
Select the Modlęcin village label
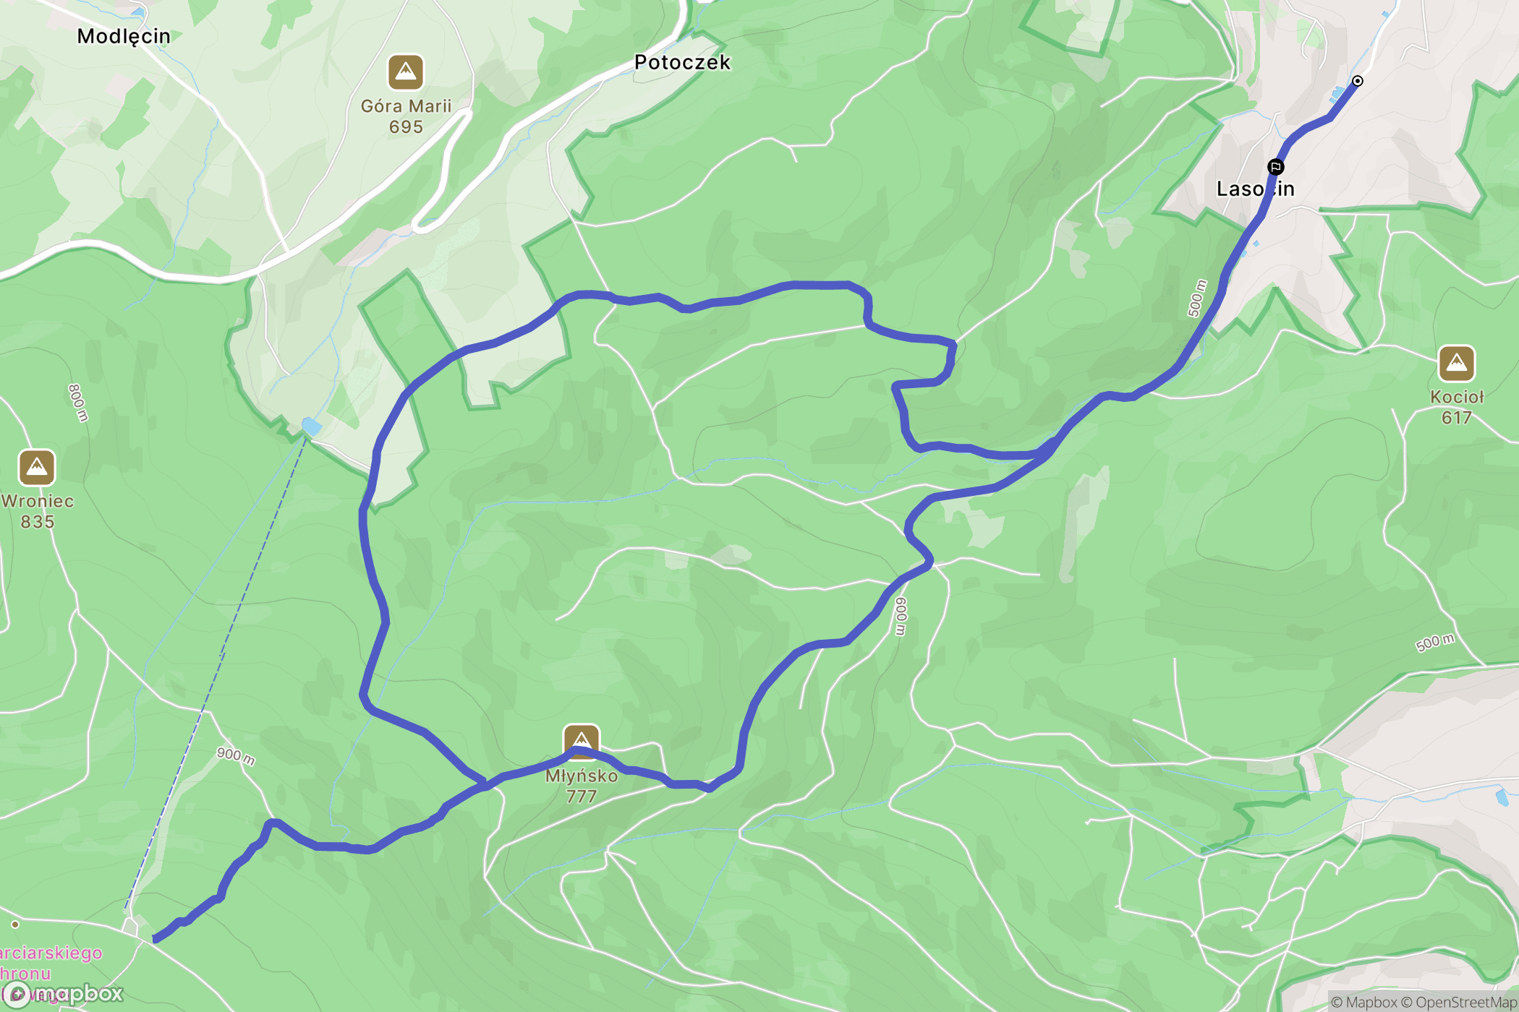tap(124, 36)
